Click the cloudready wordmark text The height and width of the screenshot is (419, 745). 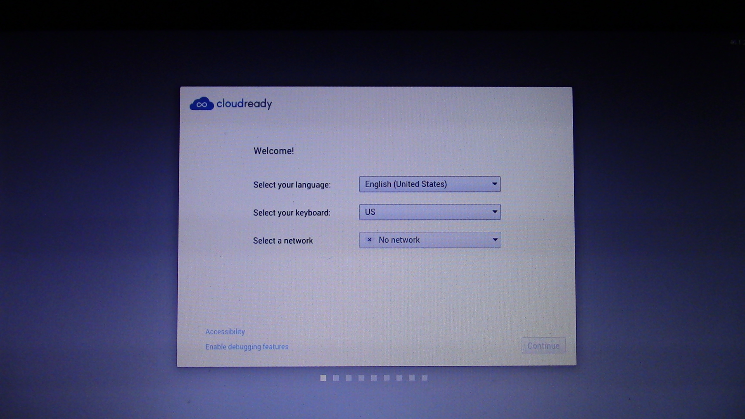(x=244, y=104)
